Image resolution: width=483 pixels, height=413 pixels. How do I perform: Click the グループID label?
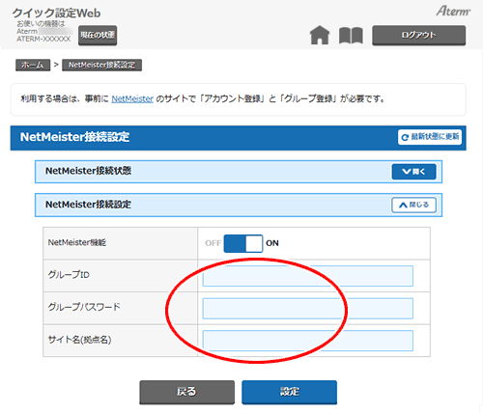(x=69, y=275)
